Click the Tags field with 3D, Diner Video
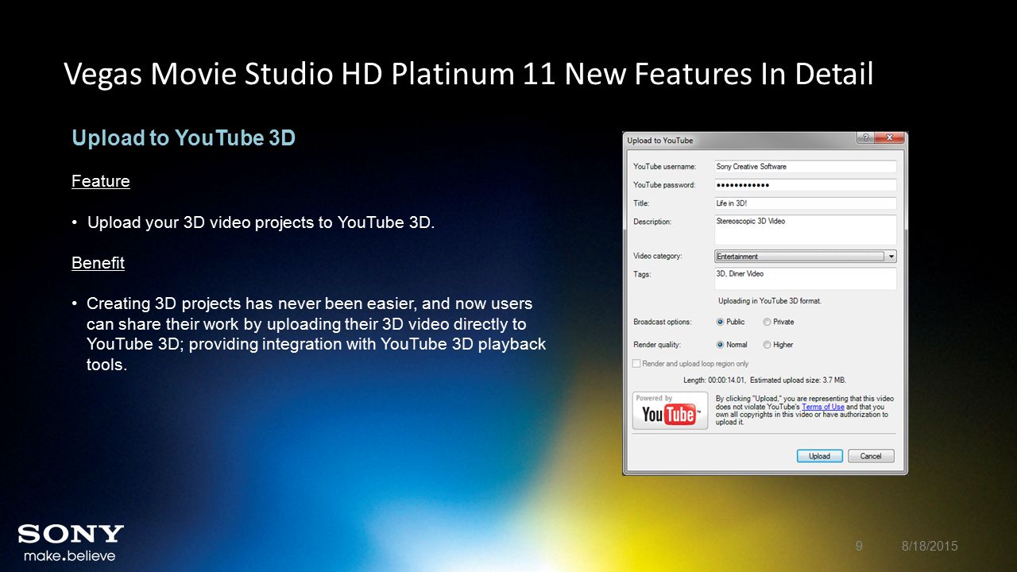1017x572 pixels. click(805, 279)
